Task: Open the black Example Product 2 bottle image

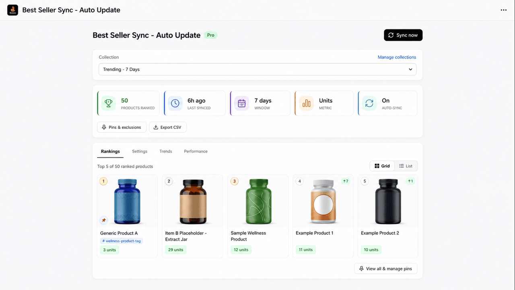Action: [388, 201]
